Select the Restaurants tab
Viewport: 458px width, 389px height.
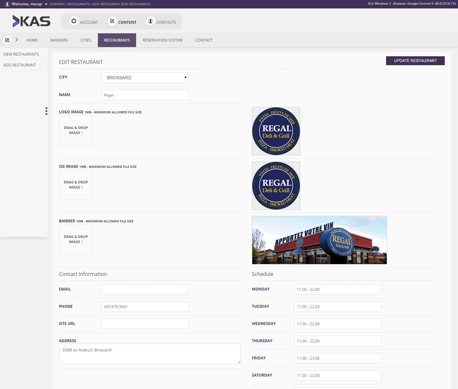[117, 40]
